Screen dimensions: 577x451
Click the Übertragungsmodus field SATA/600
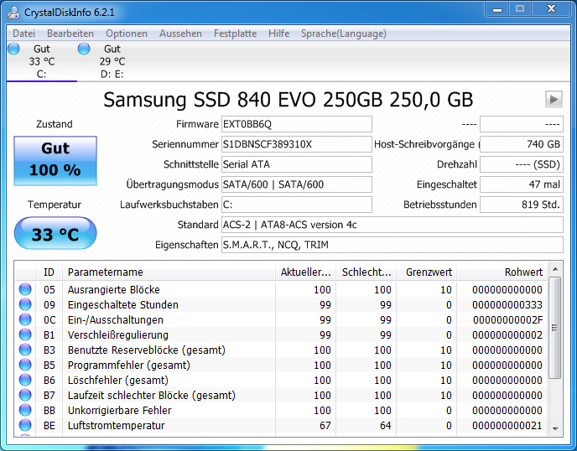297,184
